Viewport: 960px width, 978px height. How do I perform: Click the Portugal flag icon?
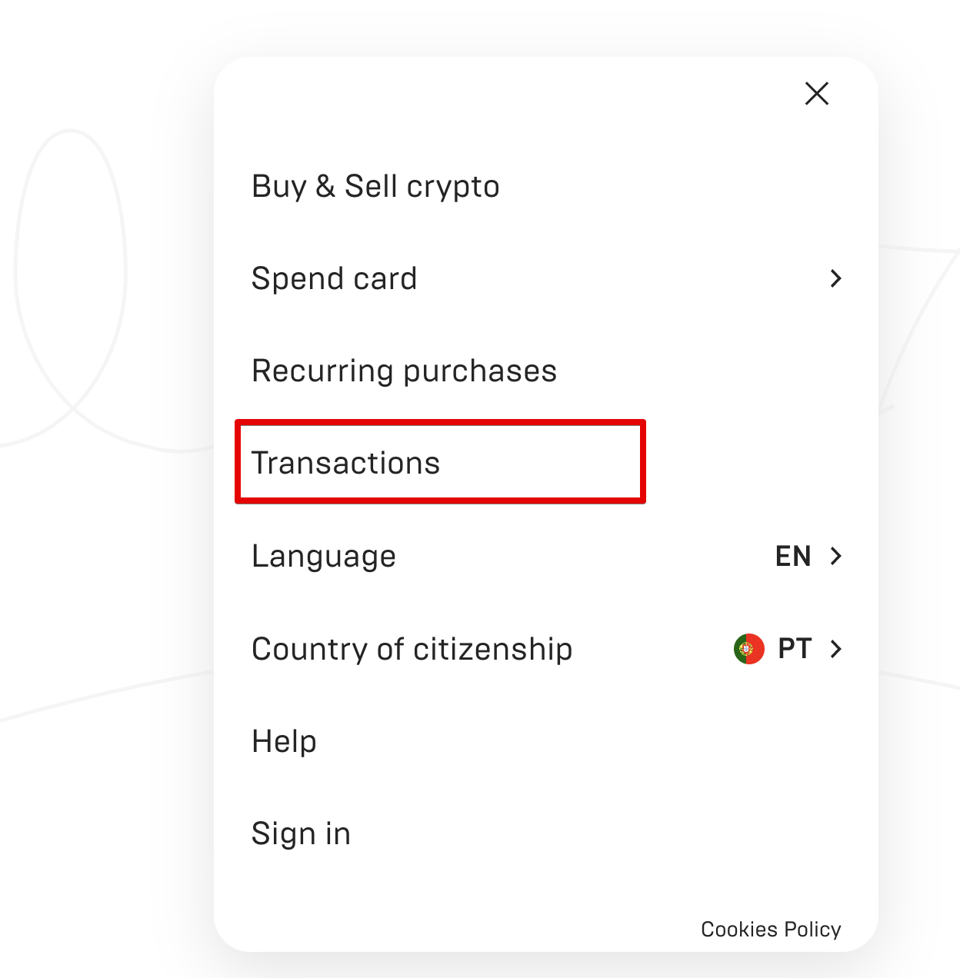tap(748, 649)
